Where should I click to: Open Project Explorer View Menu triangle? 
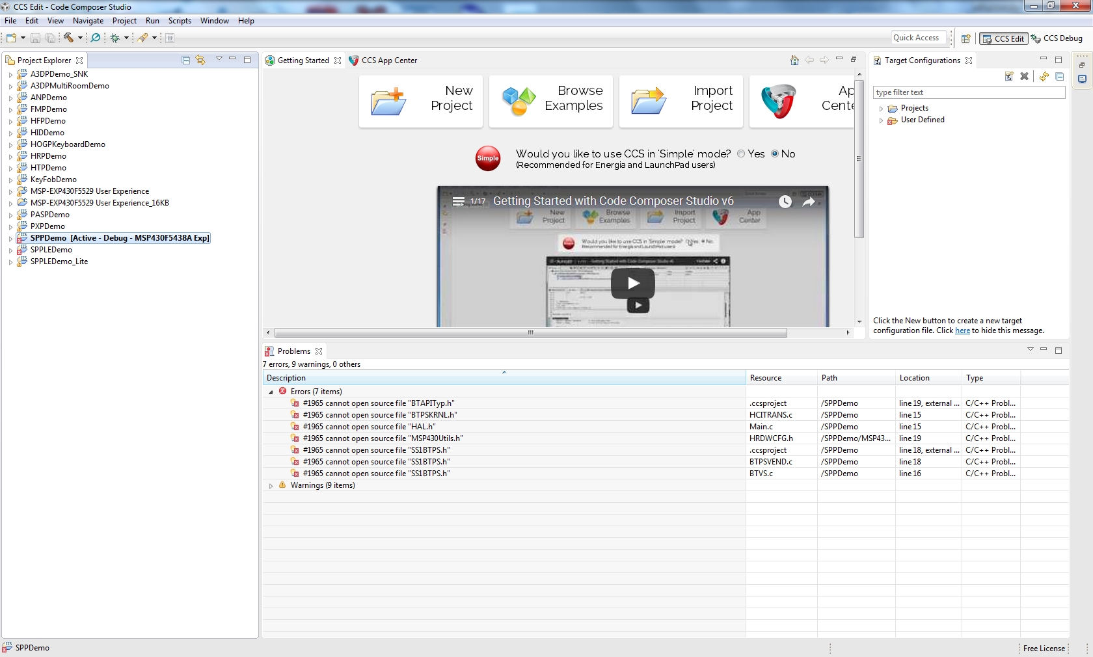219,59
